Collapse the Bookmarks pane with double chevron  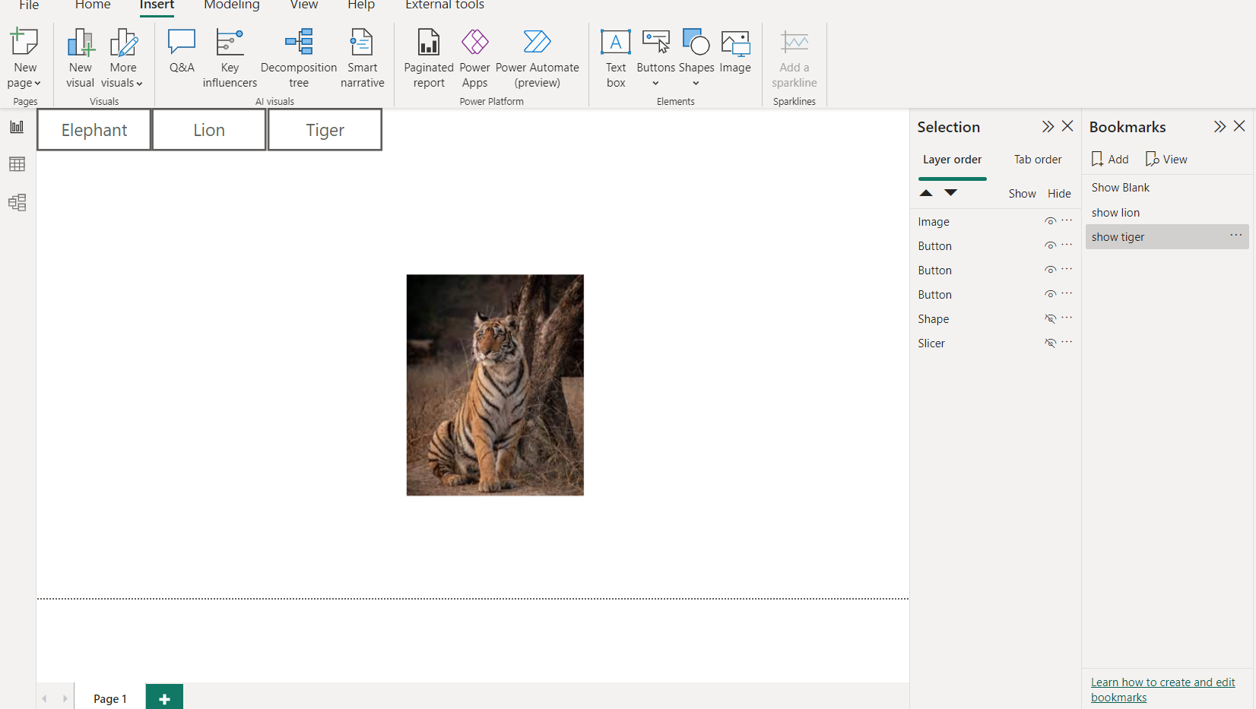point(1220,126)
